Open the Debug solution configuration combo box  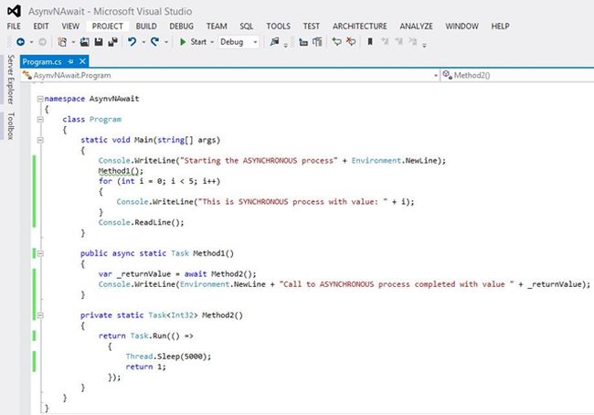pyautogui.click(x=239, y=42)
